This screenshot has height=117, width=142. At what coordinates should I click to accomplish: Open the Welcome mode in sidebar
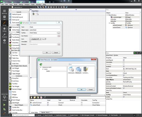pyautogui.click(x=4, y=12)
